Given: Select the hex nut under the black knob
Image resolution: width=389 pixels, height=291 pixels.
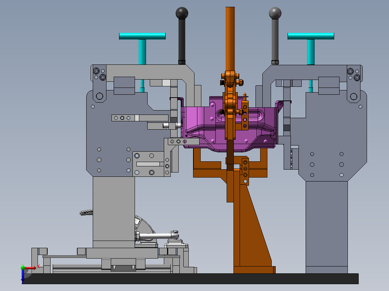Looking at the screenshot, I should (182, 62).
